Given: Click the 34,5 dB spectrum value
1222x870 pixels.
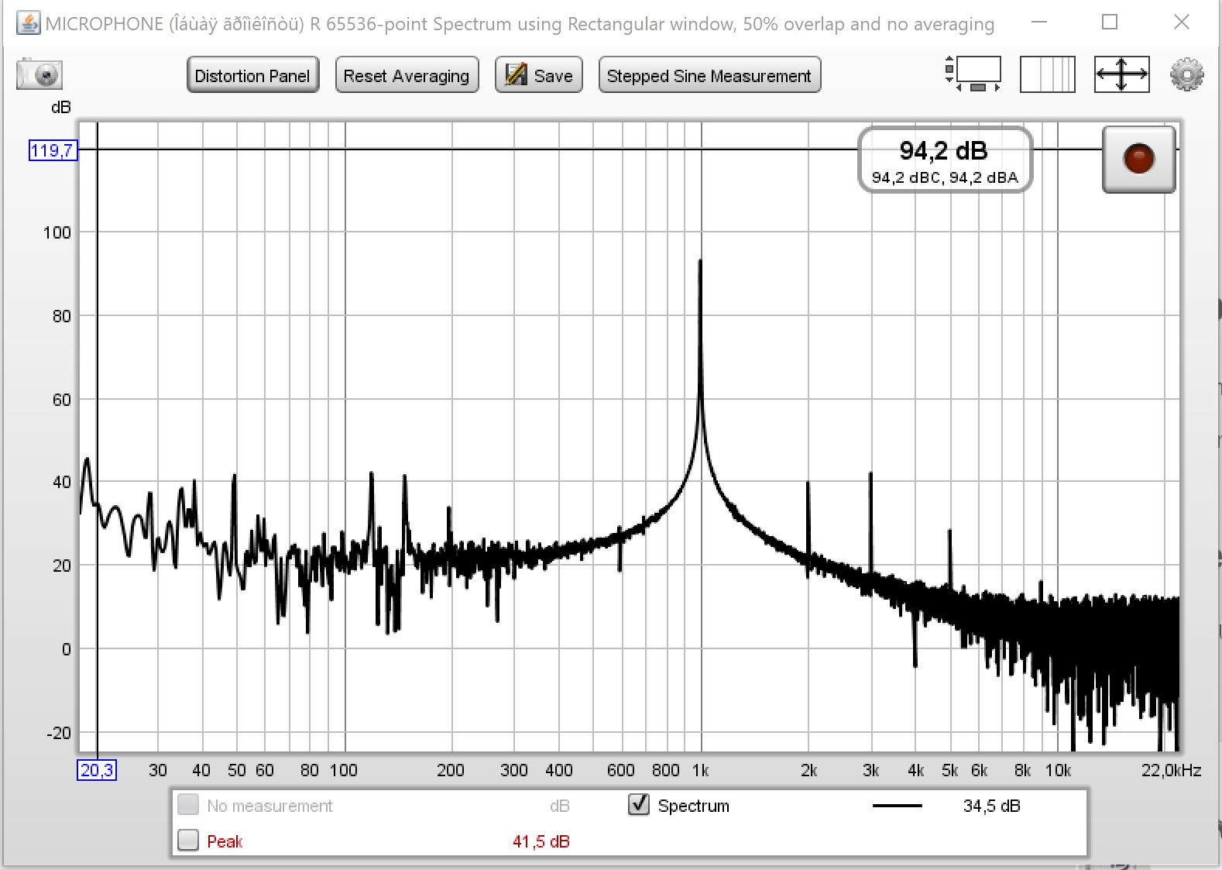Looking at the screenshot, I should (991, 806).
